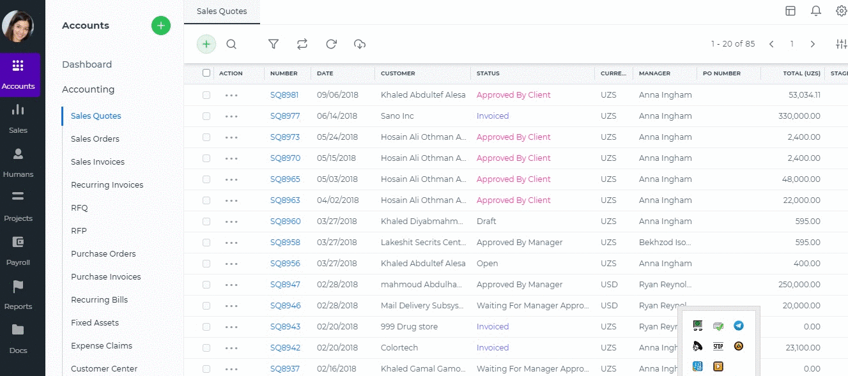Screen dimensions: 848x376
Task: Open settings gear at top right
Action: pos(841,11)
